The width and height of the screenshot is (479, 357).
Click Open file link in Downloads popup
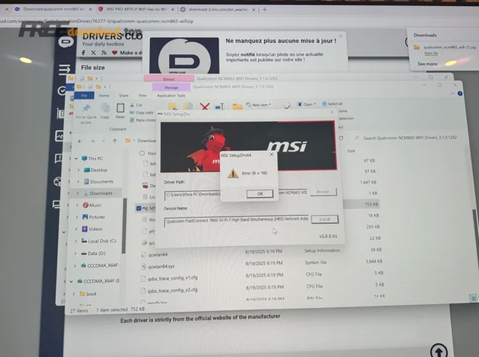coord(431,53)
